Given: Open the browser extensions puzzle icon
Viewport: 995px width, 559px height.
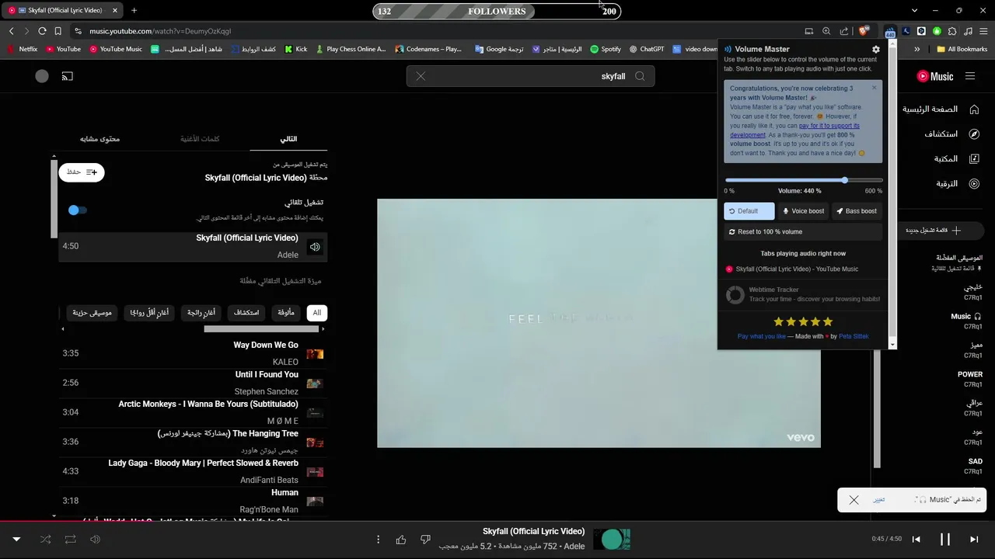Looking at the screenshot, I should click(952, 31).
